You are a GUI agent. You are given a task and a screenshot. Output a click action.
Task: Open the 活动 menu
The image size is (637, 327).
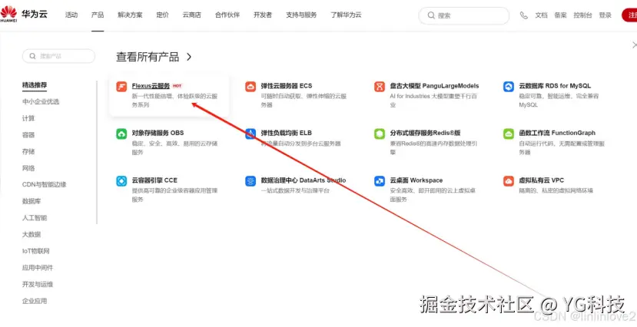click(x=71, y=15)
